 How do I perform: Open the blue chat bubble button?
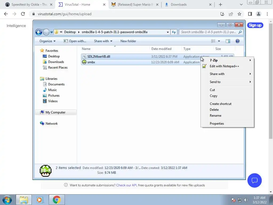click(254, 180)
